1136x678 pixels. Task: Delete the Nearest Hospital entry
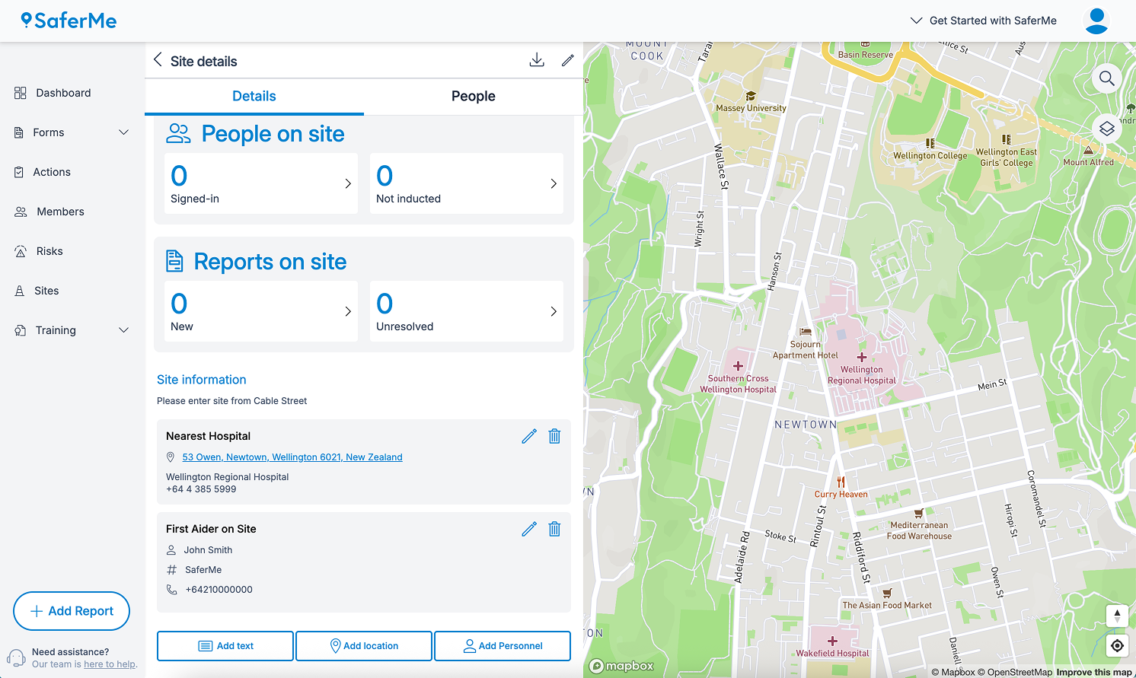coord(554,436)
